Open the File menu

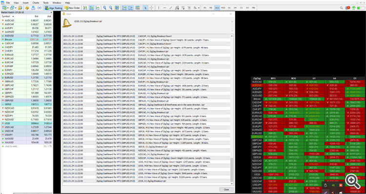click(x=8, y=3)
